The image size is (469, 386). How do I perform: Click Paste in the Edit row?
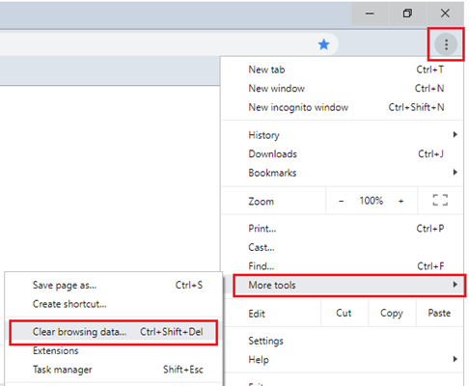tap(439, 313)
